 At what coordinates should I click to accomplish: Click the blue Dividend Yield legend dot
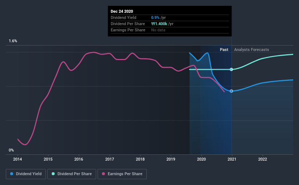point(12,174)
